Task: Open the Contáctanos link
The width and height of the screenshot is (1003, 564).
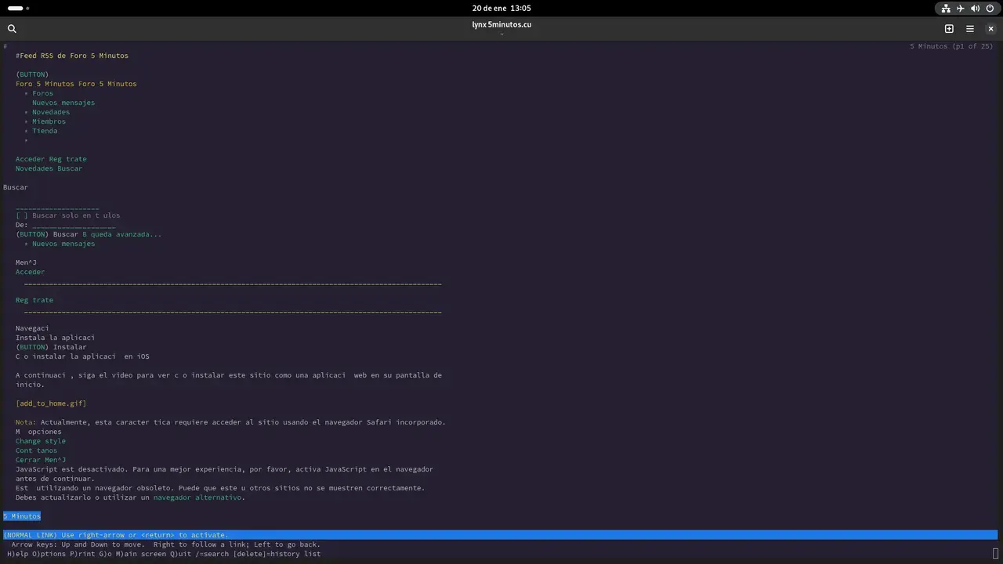Action: (36, 450)
